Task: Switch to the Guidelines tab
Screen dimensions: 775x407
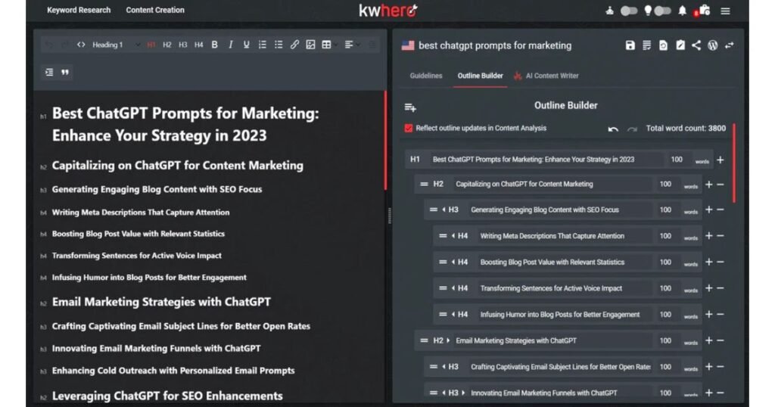Action: pos(426,76)
